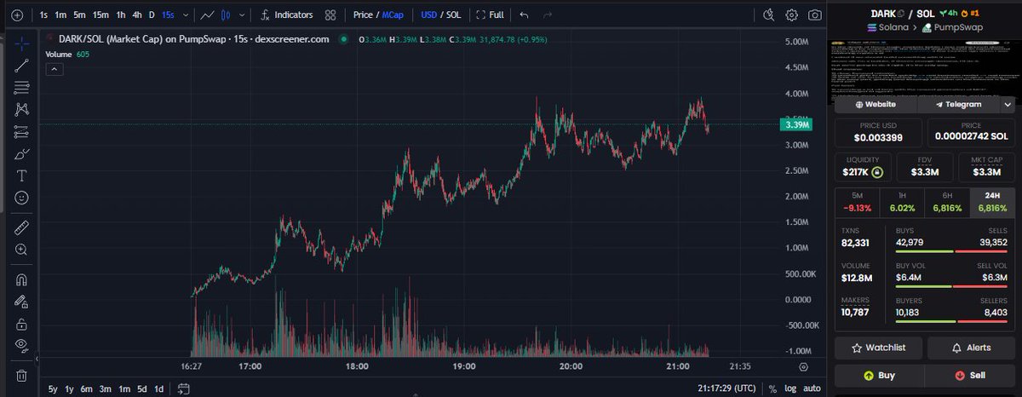Show chart values in SOL
The width and height of the screenshot is (1022, 397).
pos(455,14)
